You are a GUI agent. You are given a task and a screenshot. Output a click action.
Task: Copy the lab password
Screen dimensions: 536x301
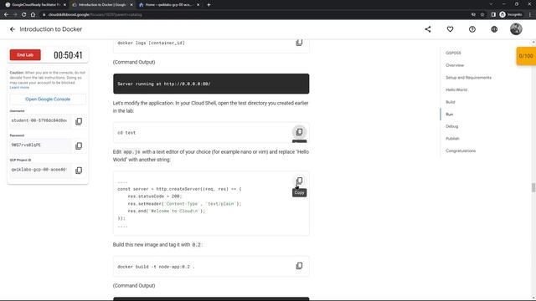[x=79, y=146]
